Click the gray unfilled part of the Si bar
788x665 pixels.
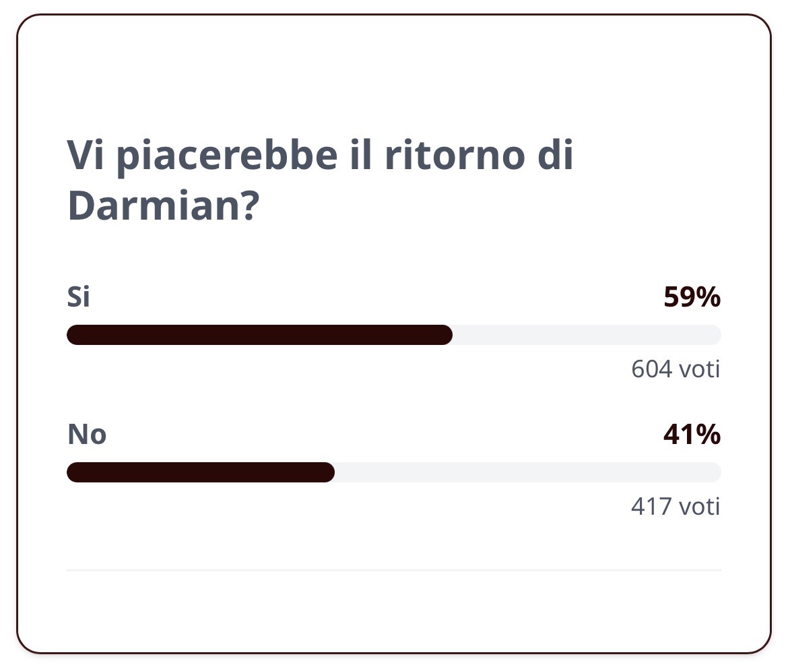pos(586,335)
